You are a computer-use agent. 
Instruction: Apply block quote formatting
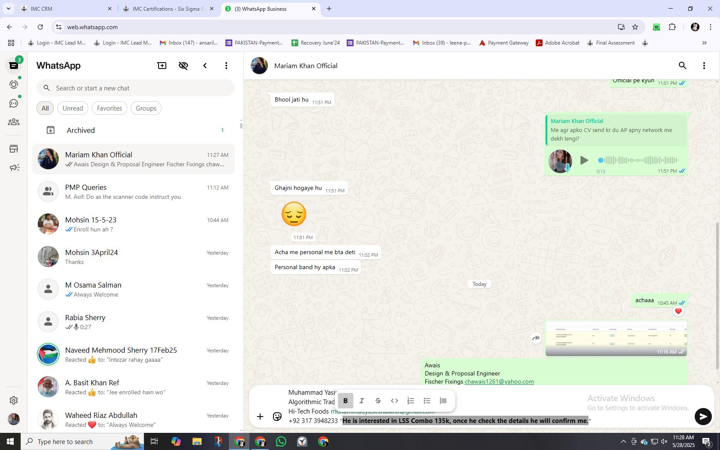pos(443,401)
